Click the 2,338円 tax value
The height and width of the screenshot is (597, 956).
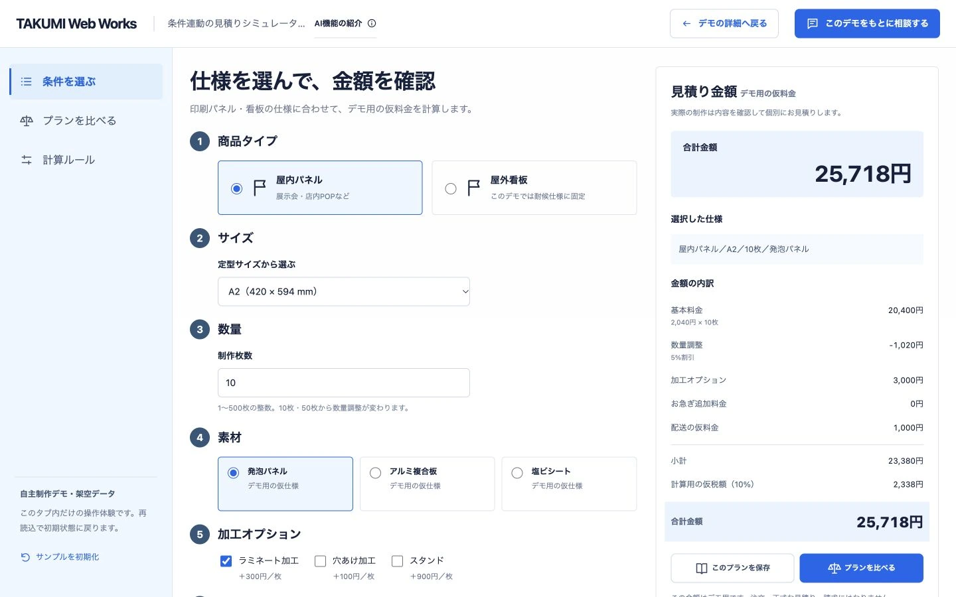908,485
